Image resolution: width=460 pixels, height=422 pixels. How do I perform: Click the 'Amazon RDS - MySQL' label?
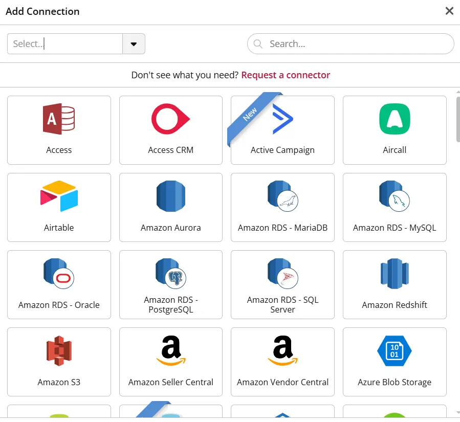coord(395,228)
